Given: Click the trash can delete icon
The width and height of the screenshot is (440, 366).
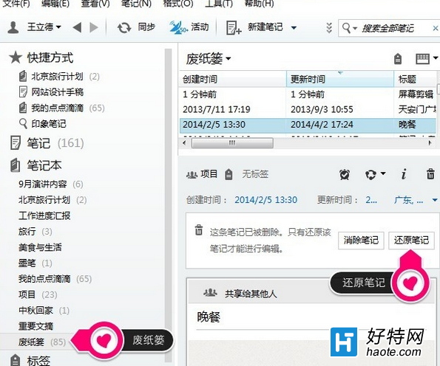Looking at the screenshot, I should click(x=430, y=174).
